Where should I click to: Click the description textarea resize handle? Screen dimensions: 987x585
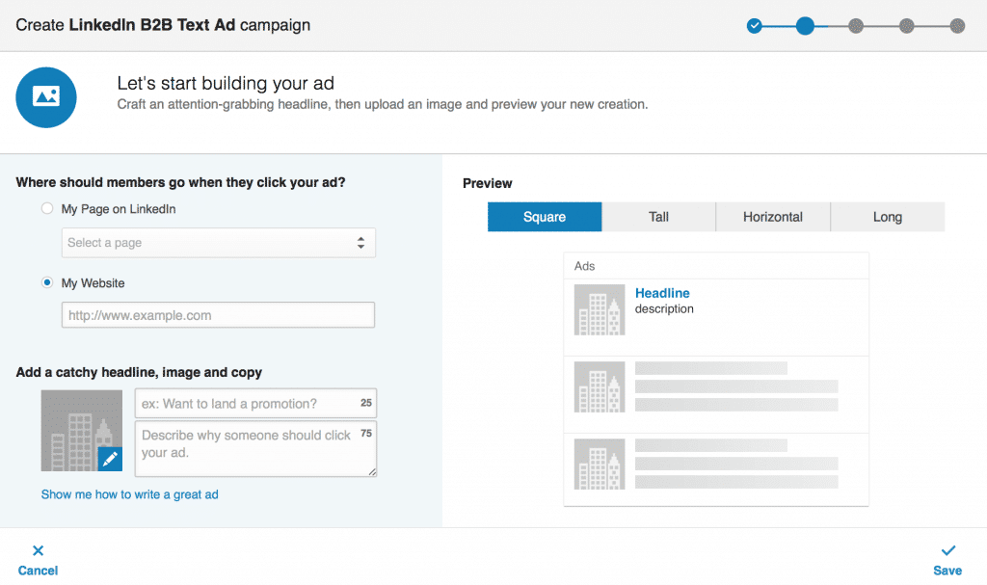point(372,471)
